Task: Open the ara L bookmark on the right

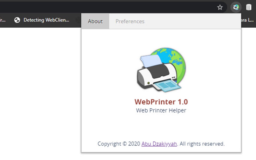Action: point(247,20)
